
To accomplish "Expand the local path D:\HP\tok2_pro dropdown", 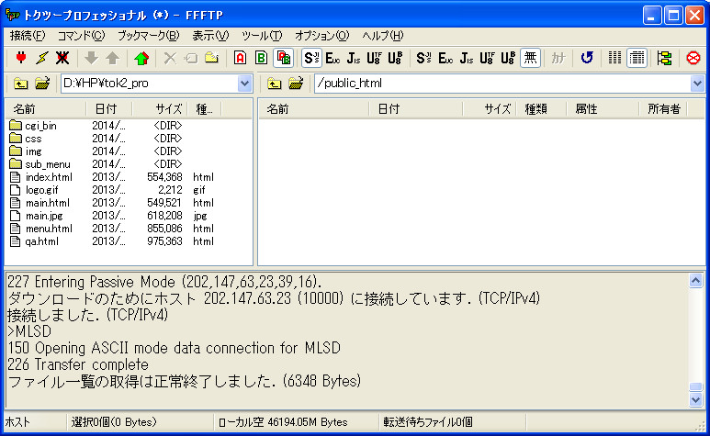I will 244,84.
